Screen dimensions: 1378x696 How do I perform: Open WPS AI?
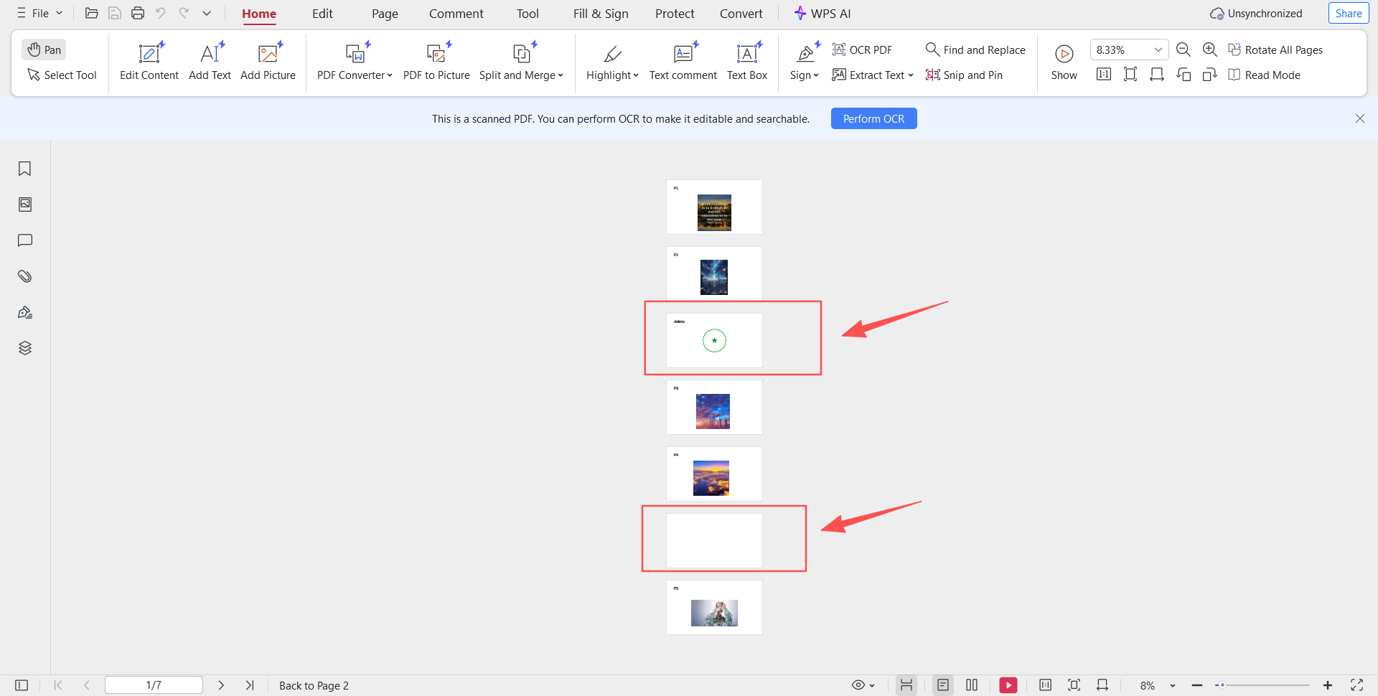(x=822, y=14)
